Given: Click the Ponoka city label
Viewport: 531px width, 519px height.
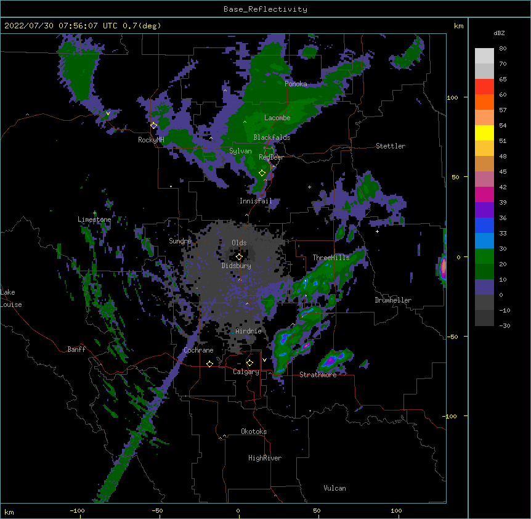Looking at the screenshot, I should [x=296, y=84].
